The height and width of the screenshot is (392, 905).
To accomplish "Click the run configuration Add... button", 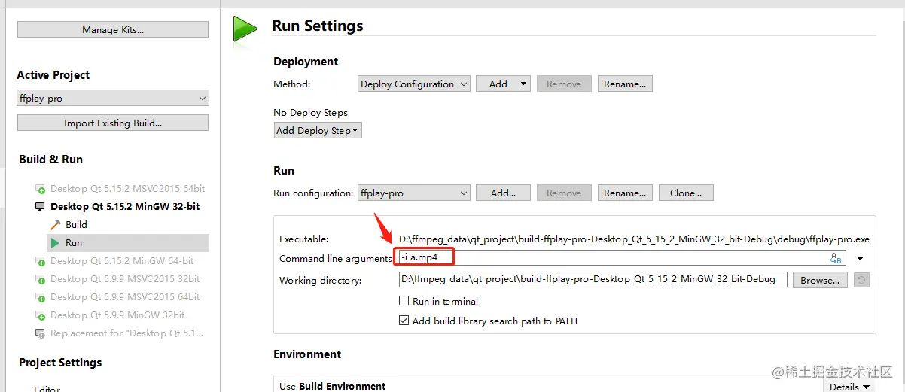I will (503, 193).
